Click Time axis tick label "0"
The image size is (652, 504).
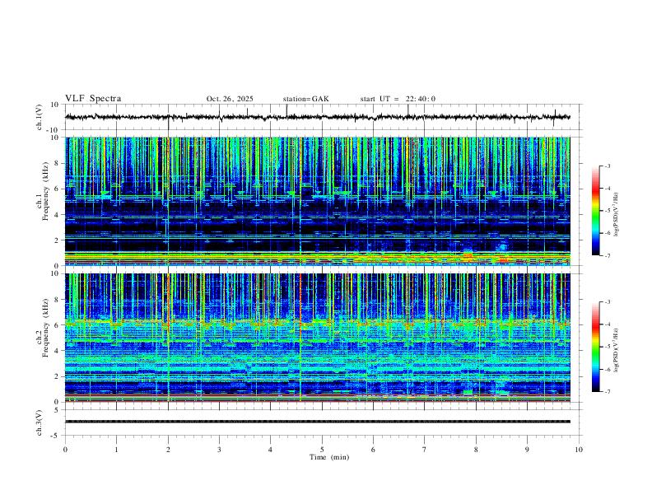(x=65, y=450)
